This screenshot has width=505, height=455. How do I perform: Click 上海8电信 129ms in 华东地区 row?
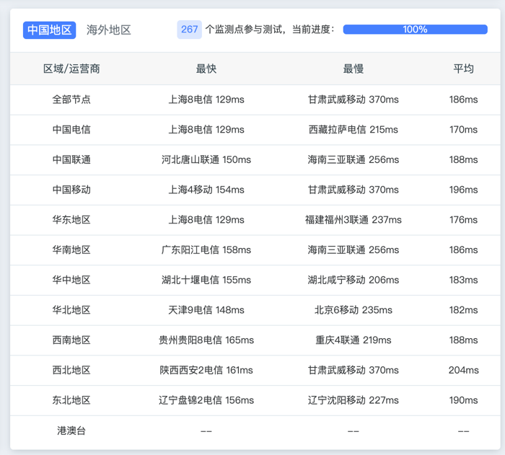pyautogui.click(x=206, y=220)
